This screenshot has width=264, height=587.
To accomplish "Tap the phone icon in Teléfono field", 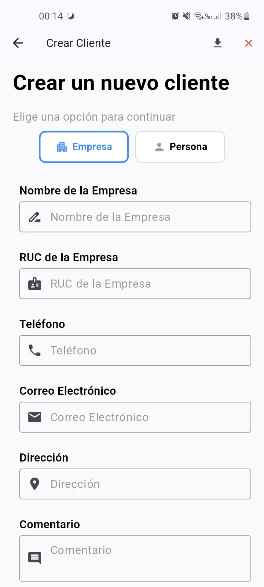I will [35, 351].
